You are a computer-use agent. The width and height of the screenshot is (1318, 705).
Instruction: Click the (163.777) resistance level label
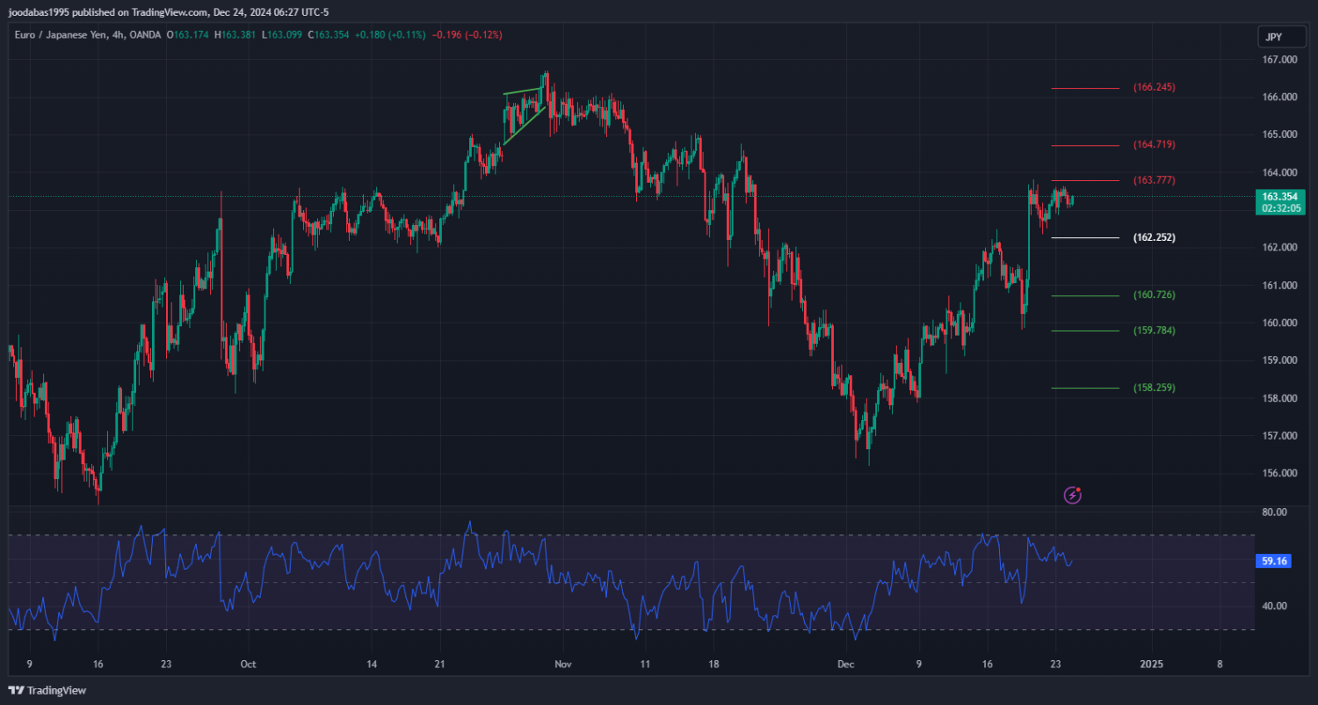[1154, 180]
